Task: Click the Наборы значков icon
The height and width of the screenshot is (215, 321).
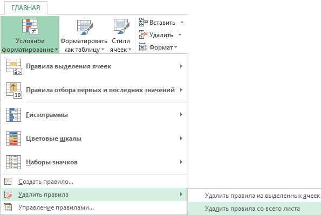Action: tap(13, 162)
